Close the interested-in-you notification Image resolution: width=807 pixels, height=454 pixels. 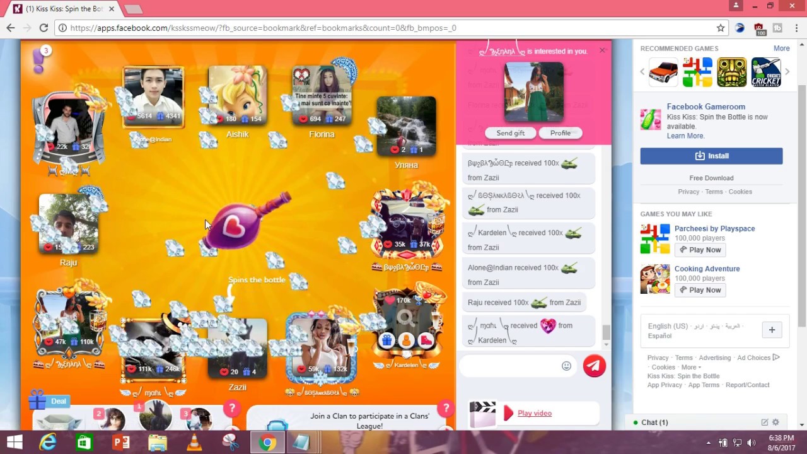tap(602, 50)
